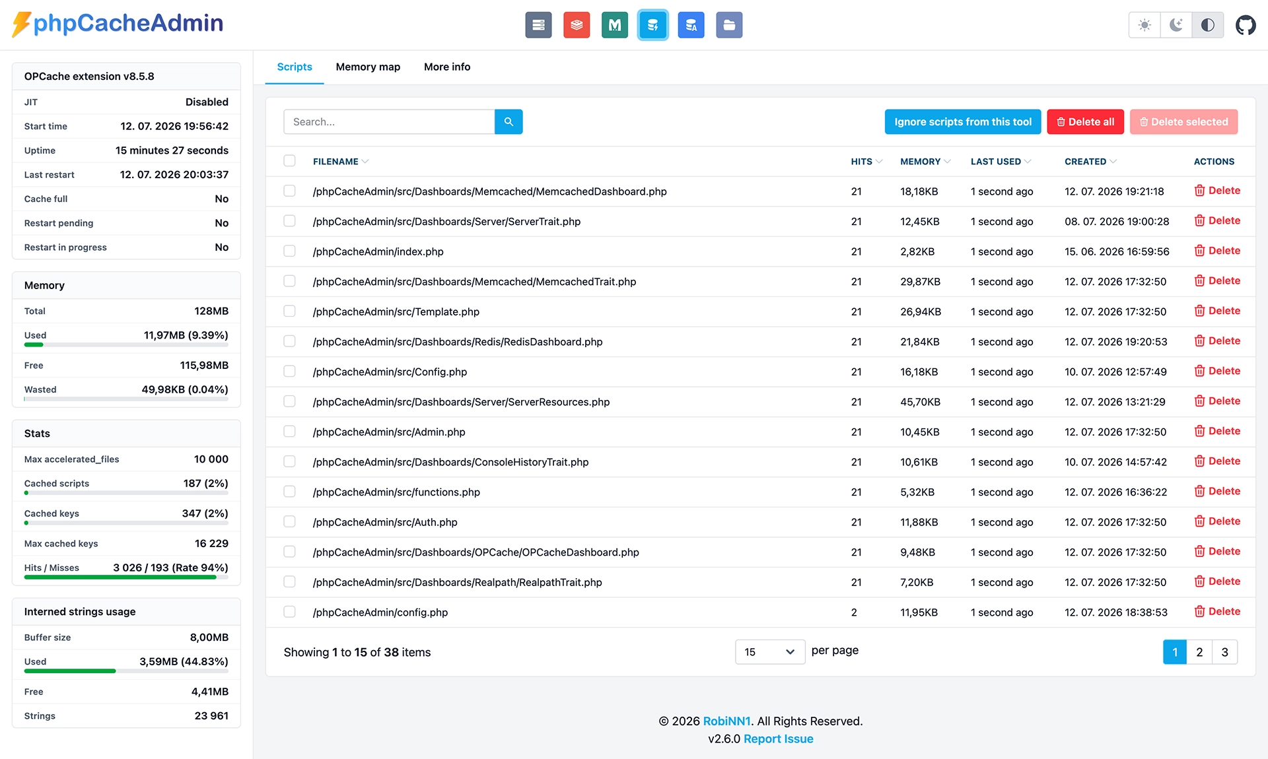Click the phpCacheAdmin lightning logo
Image resolution: width=1268 pixels, height=759 pixels.
[x=21, y=24]
